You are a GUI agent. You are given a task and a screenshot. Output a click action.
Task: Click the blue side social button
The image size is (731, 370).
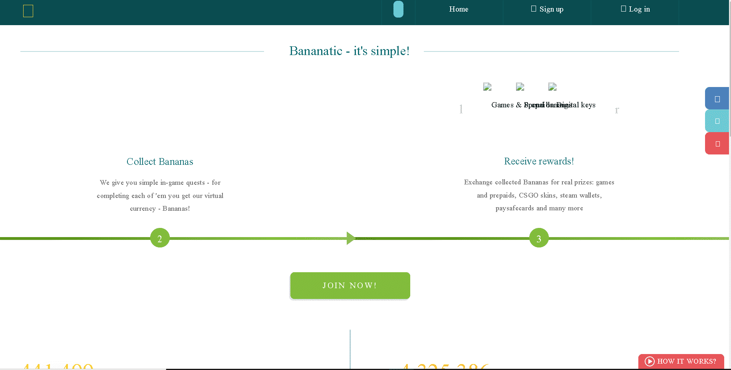tap(717, 98)
